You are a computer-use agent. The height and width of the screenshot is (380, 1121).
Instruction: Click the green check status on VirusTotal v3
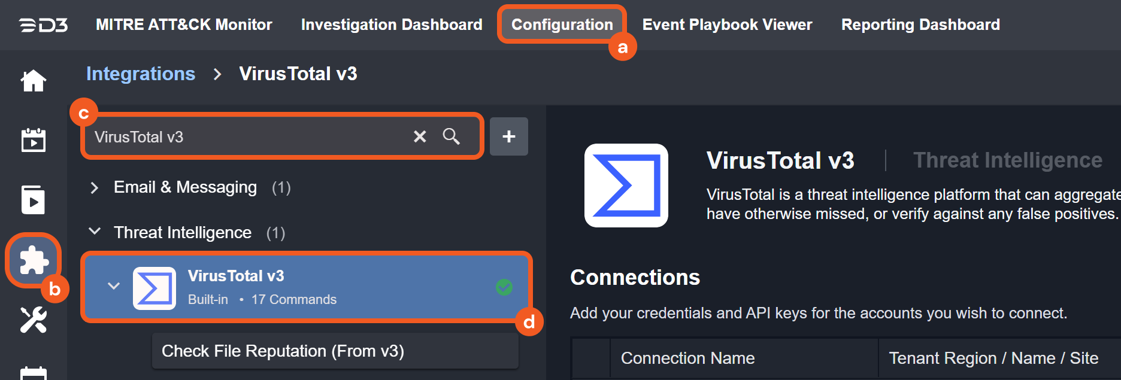point(504,287)
